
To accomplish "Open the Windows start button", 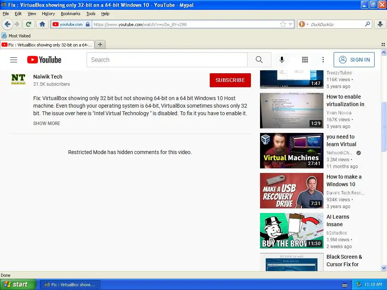I will 18,284.
